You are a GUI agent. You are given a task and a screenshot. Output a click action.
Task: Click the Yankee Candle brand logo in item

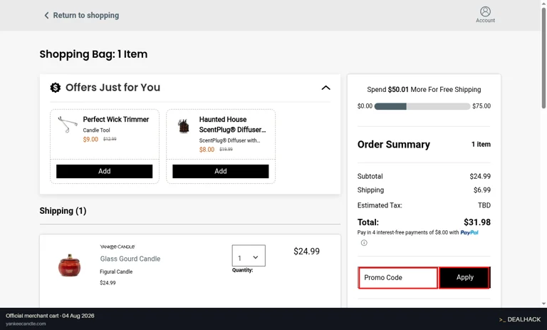[118, 247]
